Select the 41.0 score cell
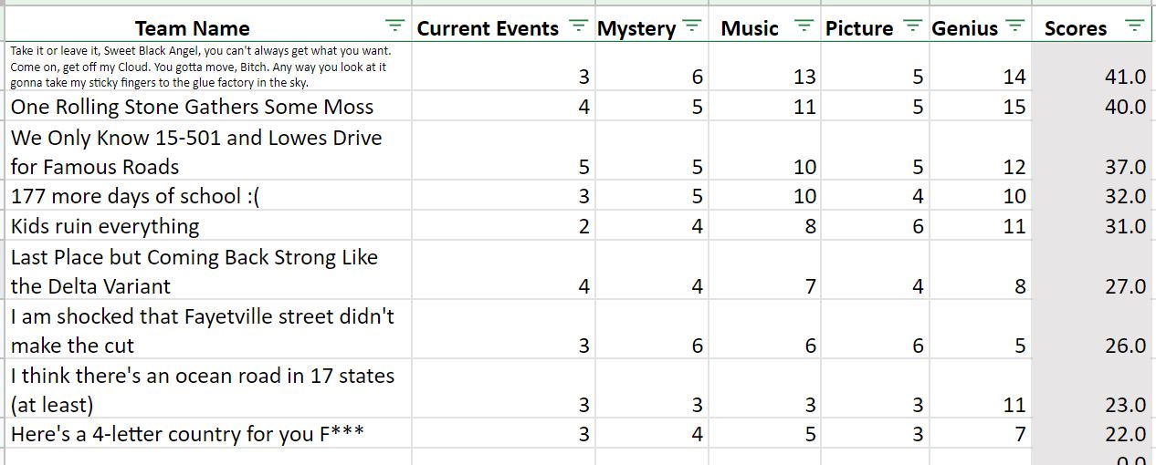Screen dimensions: 1156x465 pos(1093,67)
